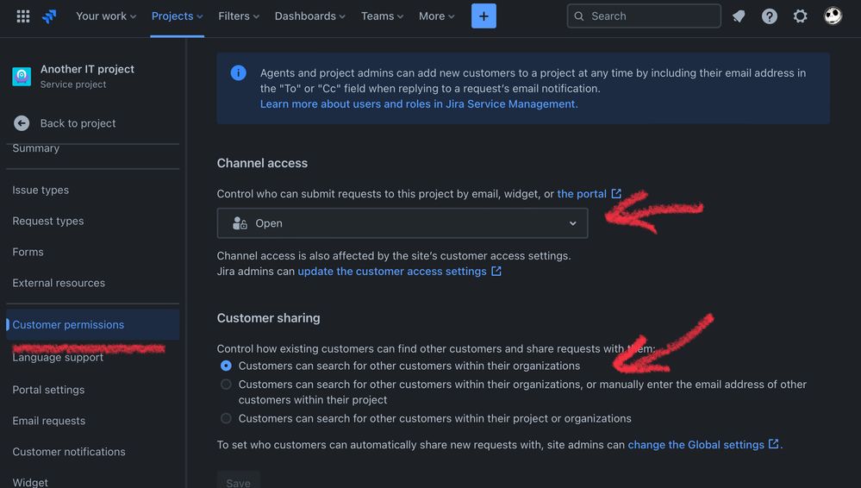Follow update the customer access settings link
The width and height of the screenshot is (861, 488).
tap(392, 271)
